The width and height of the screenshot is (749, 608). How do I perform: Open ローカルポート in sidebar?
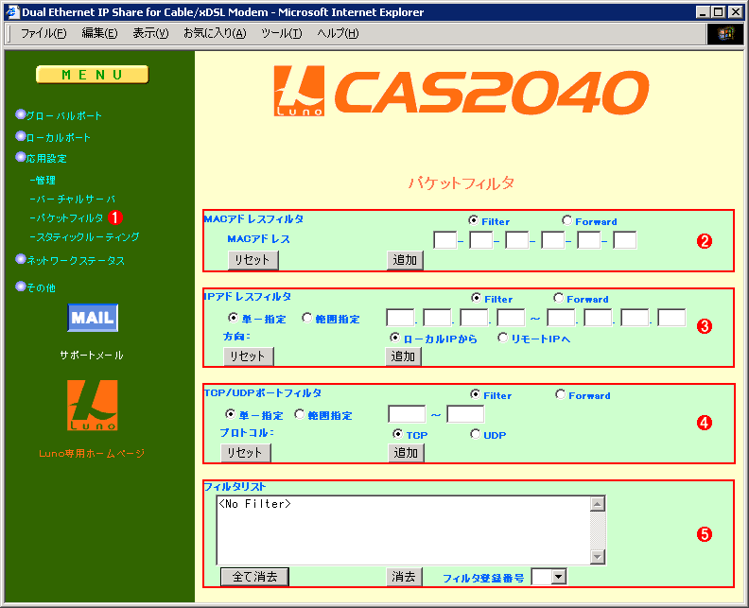click(59, 137)
